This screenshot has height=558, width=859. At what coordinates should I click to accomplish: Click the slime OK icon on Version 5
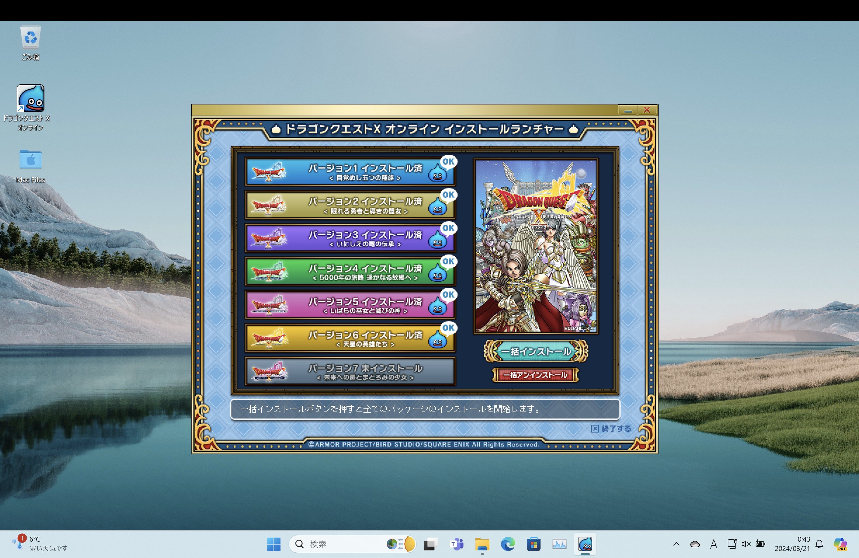[x=442, y=302]
